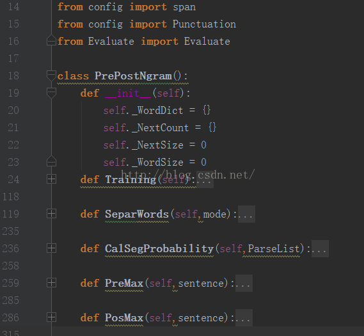Click the _WordDict attribute
Image resolution: width=364 pixels, height=336 pixels.
point(157,111)
